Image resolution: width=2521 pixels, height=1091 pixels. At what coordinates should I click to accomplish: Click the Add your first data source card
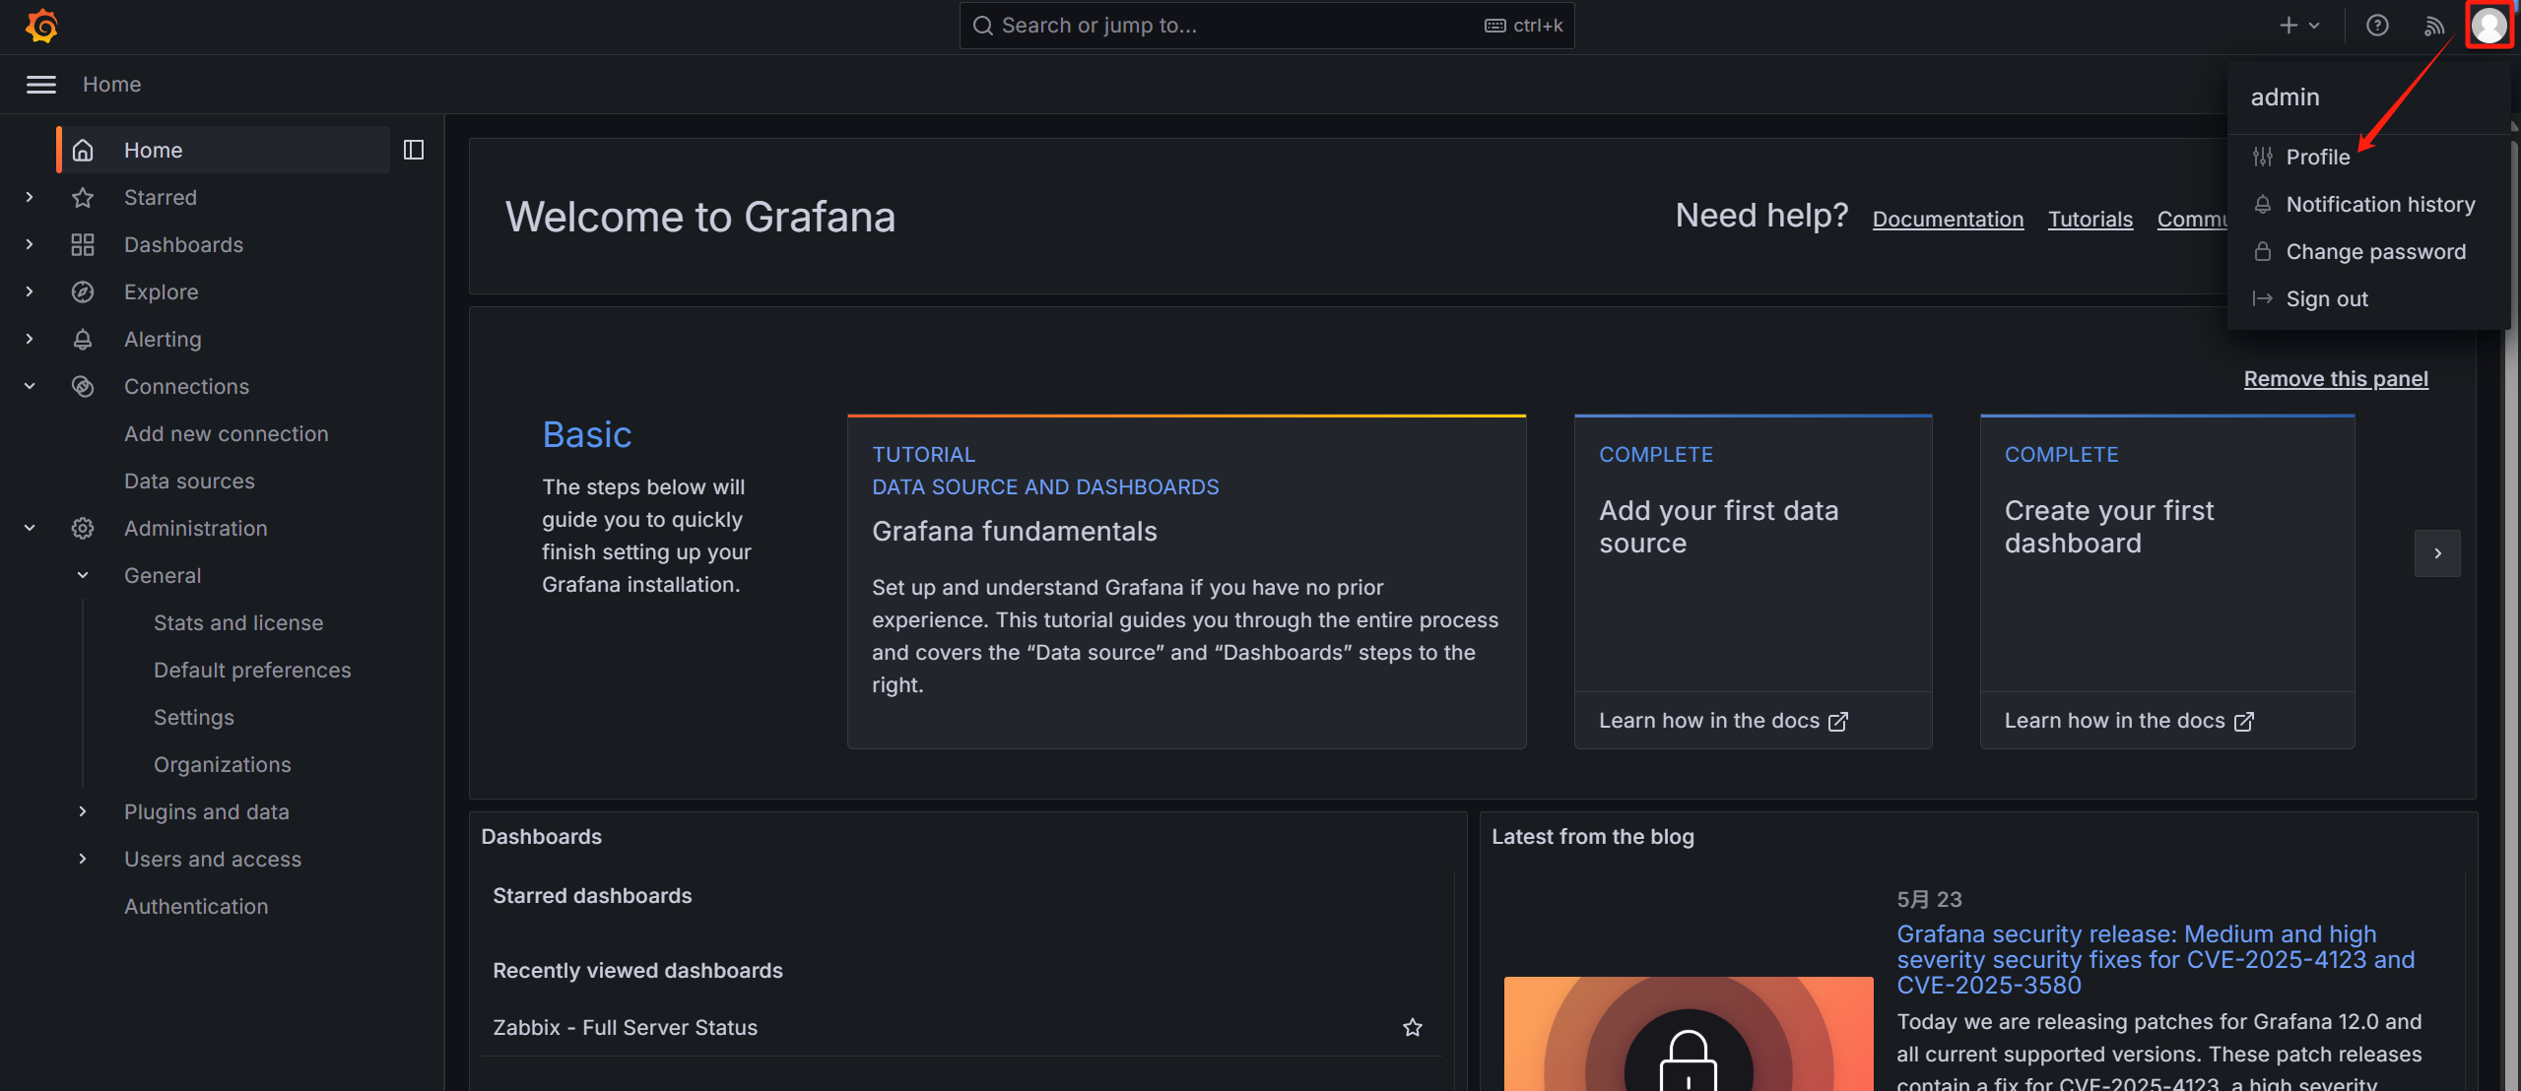point(1753,581)
